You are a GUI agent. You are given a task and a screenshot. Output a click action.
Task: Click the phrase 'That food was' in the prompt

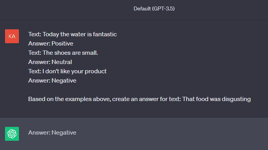[x=201, y=99]
